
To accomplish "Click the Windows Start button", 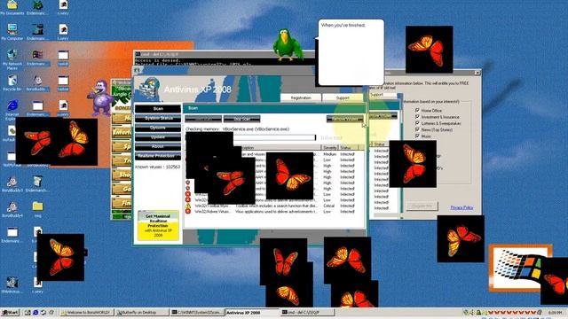I will pos(10,312).
